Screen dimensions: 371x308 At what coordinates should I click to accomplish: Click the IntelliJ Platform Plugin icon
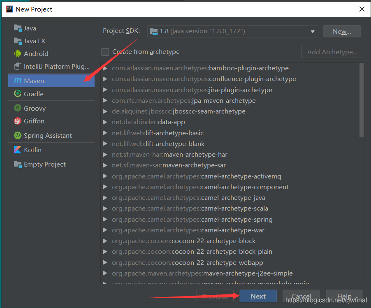(18, 67)
